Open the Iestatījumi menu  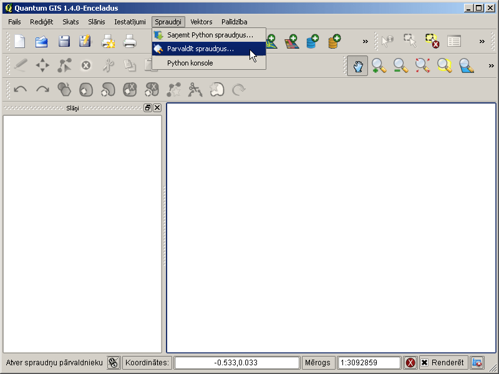coord(130,22)
